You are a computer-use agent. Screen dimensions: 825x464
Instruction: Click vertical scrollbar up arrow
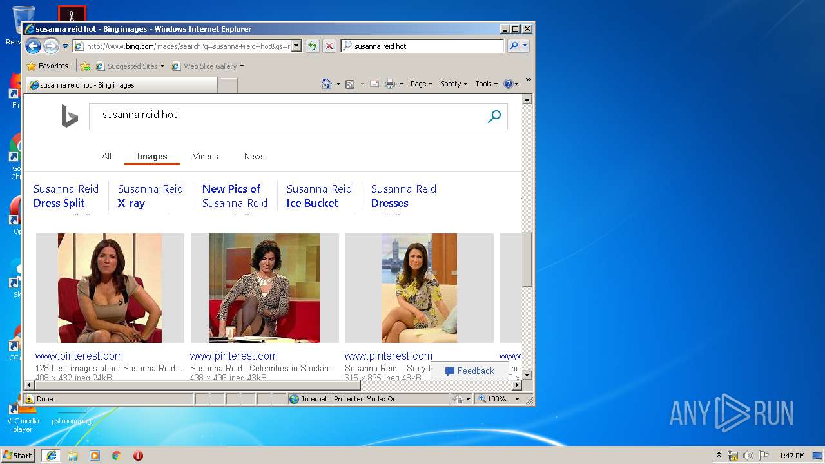click(x=527, y=100)
